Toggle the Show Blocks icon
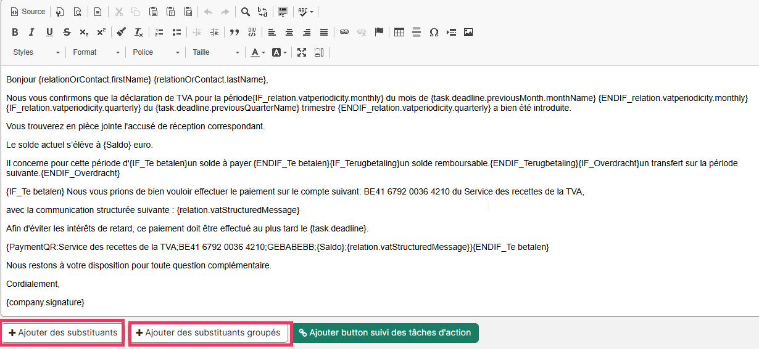 tap(319, 52)
